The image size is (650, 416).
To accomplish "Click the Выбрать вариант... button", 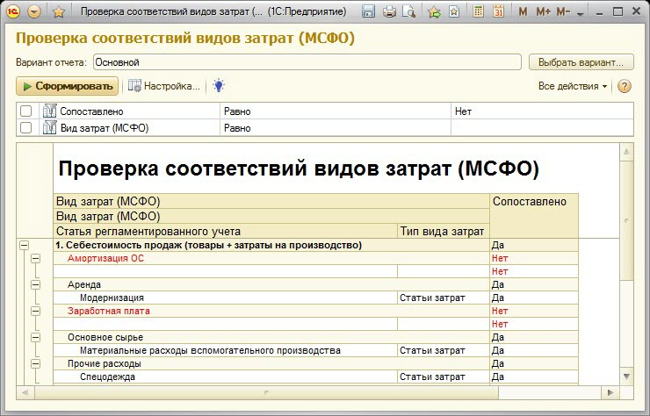I will [581, 62].
